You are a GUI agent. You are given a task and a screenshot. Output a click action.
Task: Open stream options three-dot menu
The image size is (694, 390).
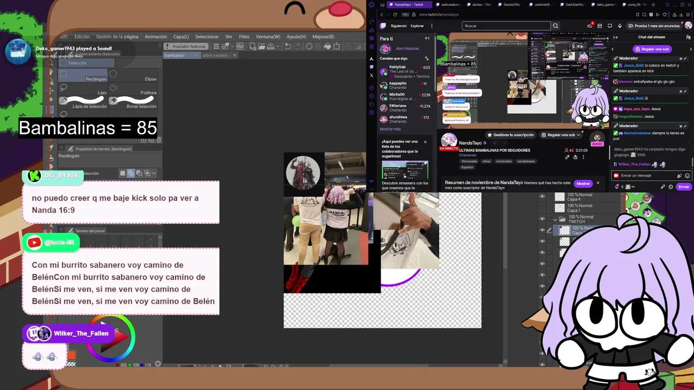[583, 157]
